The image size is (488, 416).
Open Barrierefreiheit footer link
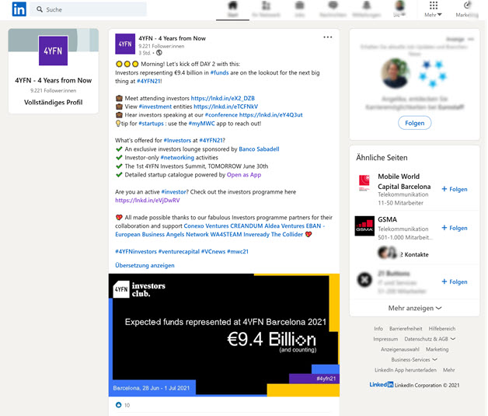pos(406,329)
